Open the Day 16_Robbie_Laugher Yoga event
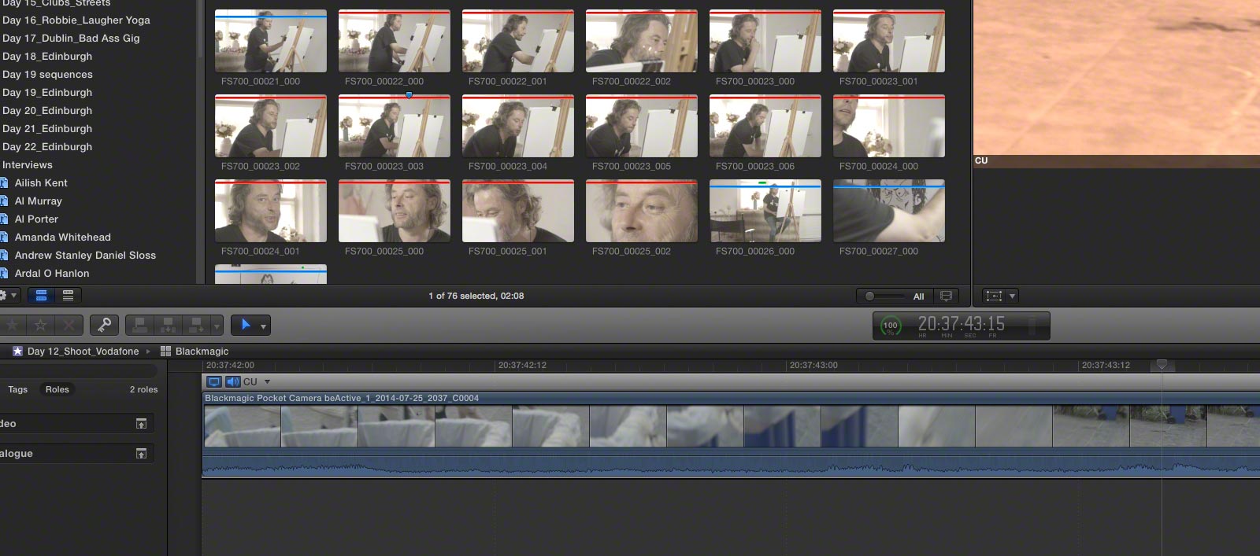The image size is (1260, 556). 76,20
